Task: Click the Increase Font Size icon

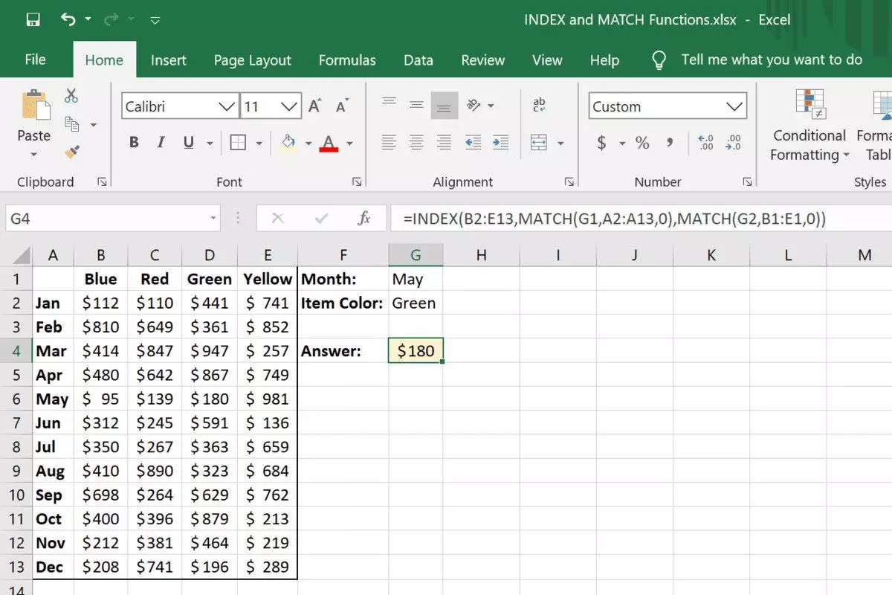Action: (x=315, y=106)
